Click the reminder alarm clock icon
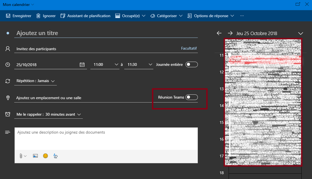The image size is (312, 179). tap(8, 114)
